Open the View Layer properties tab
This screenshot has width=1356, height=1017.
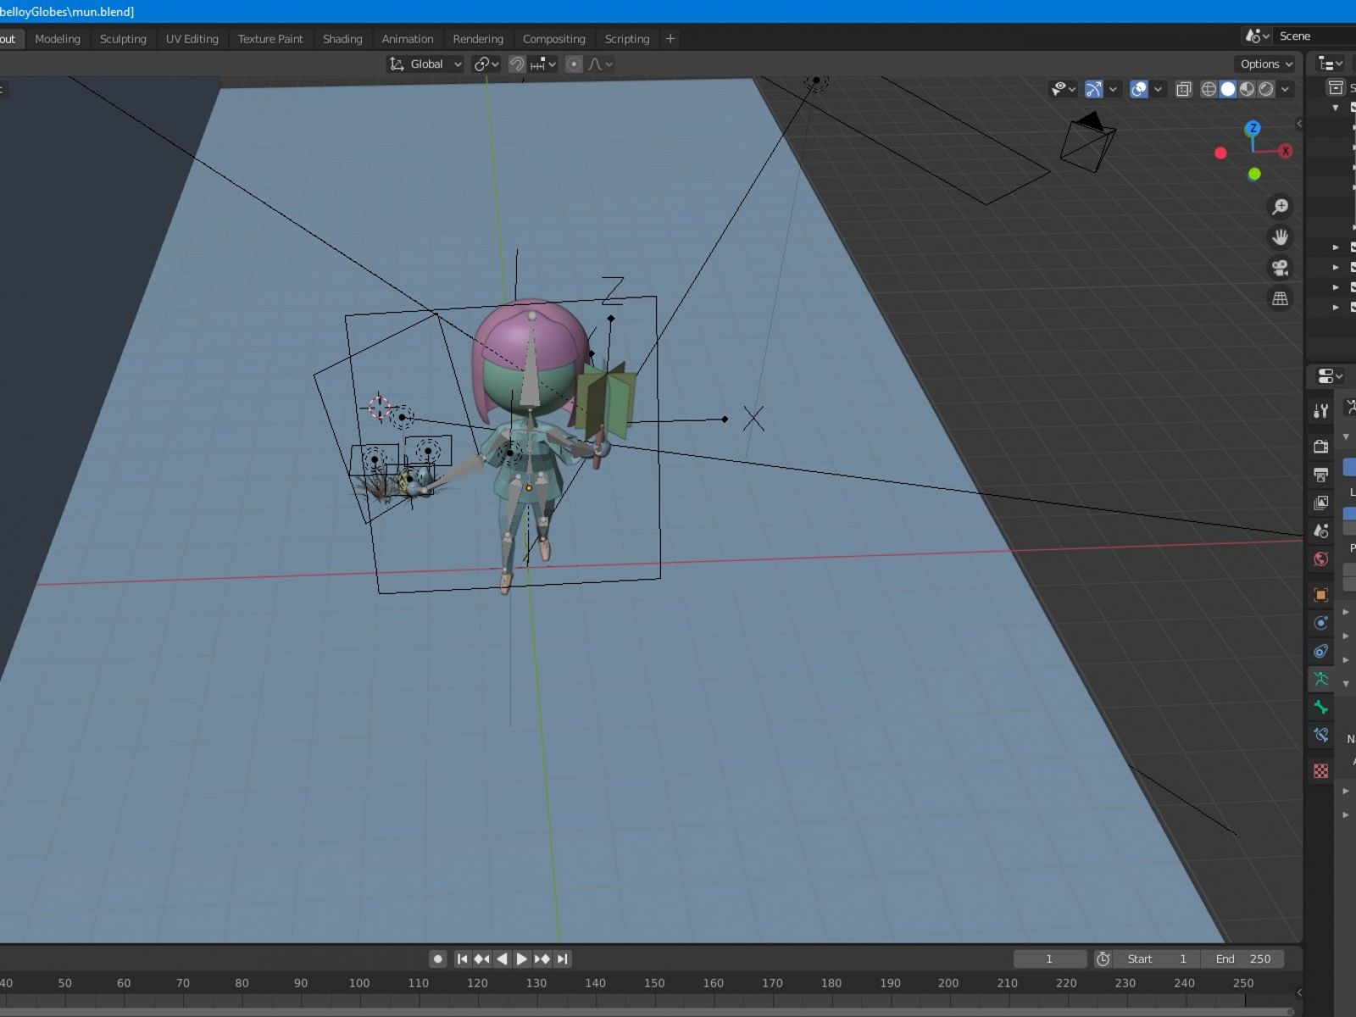point(1320,503)
